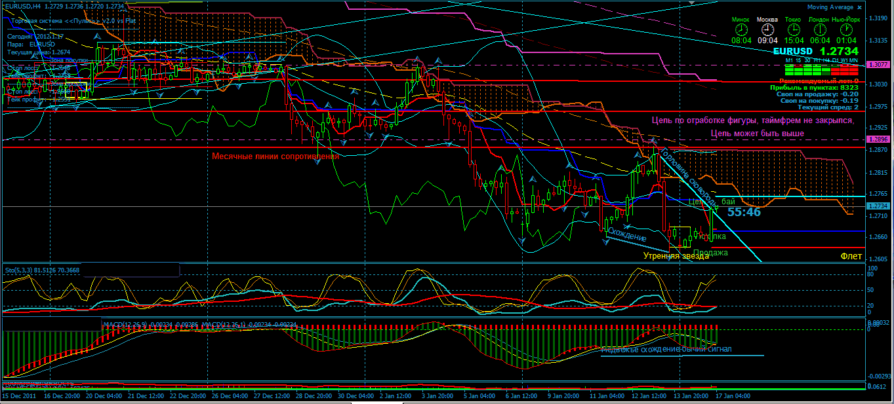Click 'Текущая цена: 1.2674' info line
The image size is (894, 404).
(x=39, y=52)
